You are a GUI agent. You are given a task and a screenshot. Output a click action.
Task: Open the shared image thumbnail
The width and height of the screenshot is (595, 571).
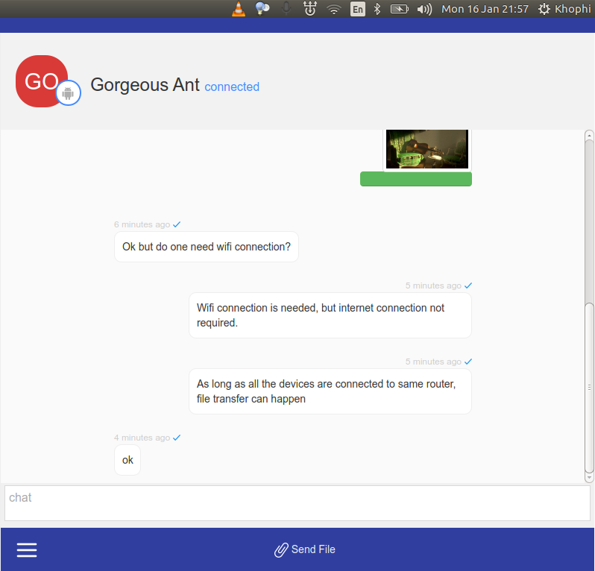(427, 148)
